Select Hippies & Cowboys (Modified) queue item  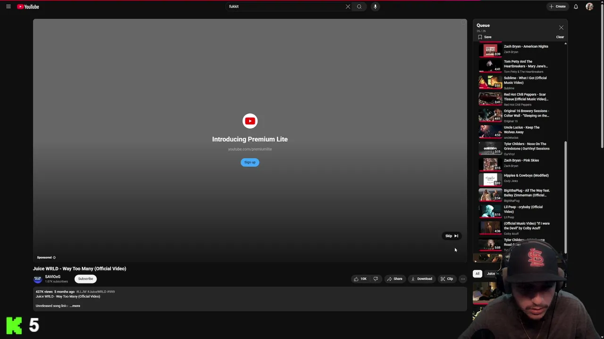pyautogui.click(x=520, y=178)
